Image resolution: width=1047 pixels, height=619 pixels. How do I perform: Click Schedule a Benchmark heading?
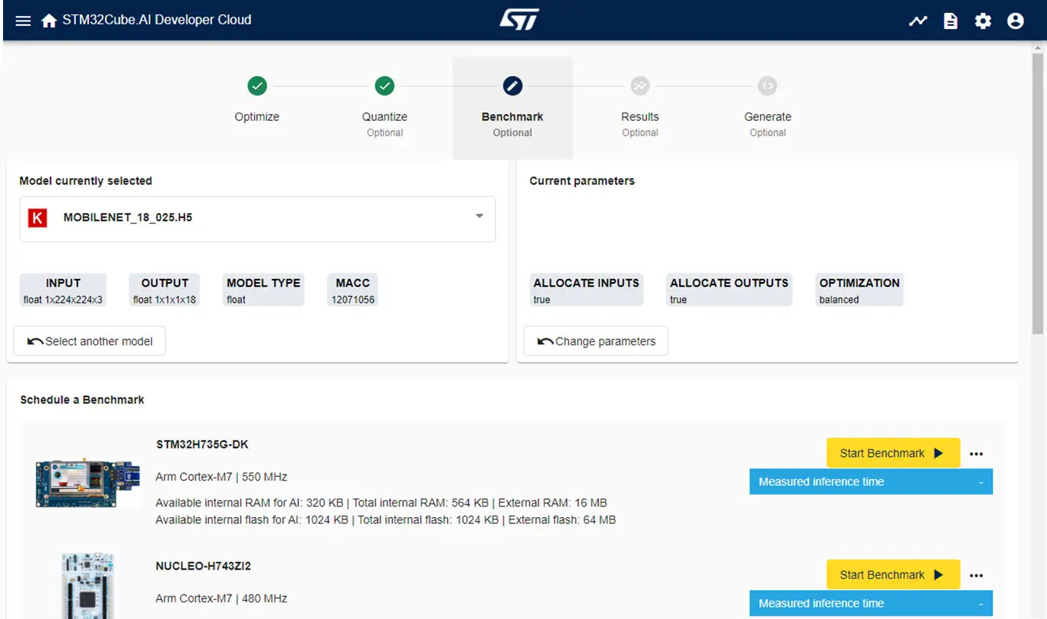pyautogui.click(x=82, y=400)
